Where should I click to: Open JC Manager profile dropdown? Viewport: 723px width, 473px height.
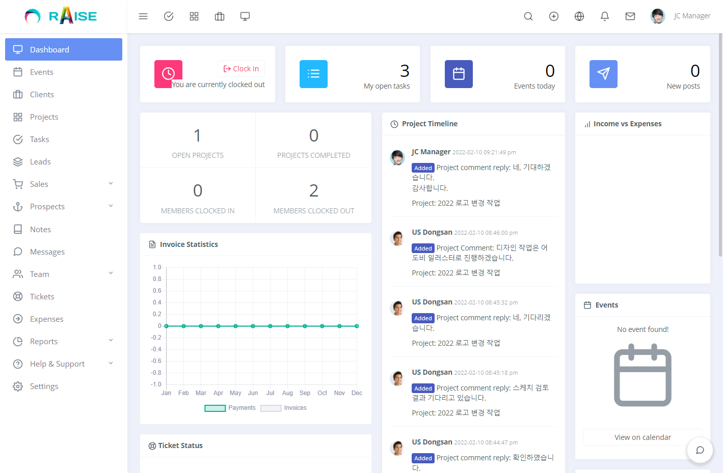[x=681, y=16]
